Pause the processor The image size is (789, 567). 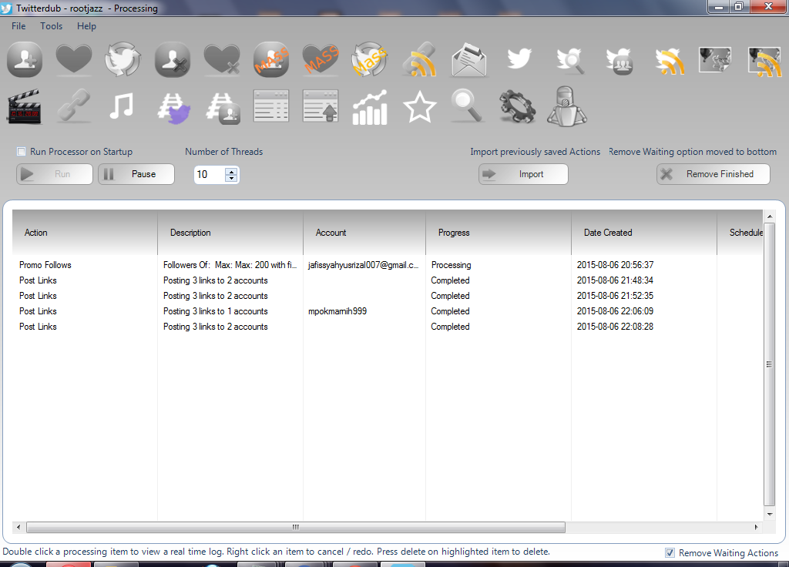(x=136, y=174)
